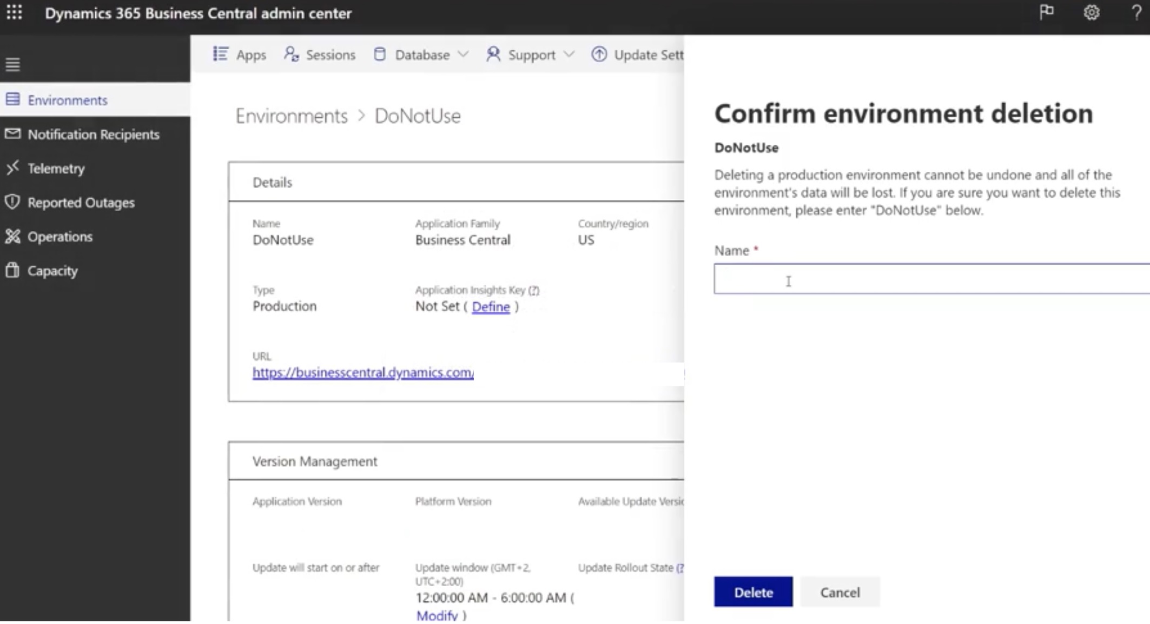The image size is (1150, 624).
Task: Open Notification Recipients page
Action: [93, 134]
